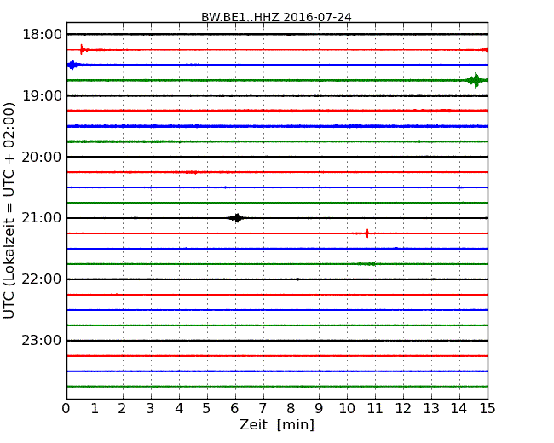Viewport: 554px width, 443px height.
Task: Click x-axis tick label 7
Action: pyautogui.click(x=263, y=408)
